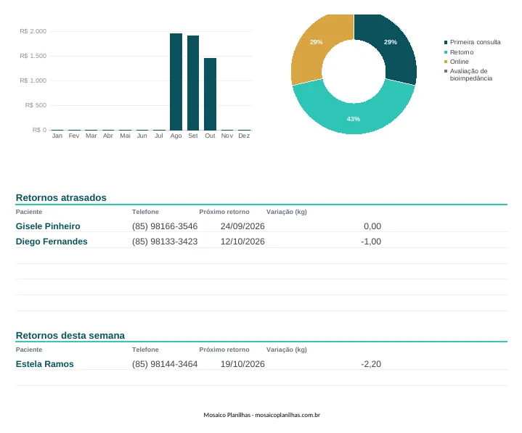Click the Dez month axis label
Screen dimensions: 522x433
[x=244, y=136]
